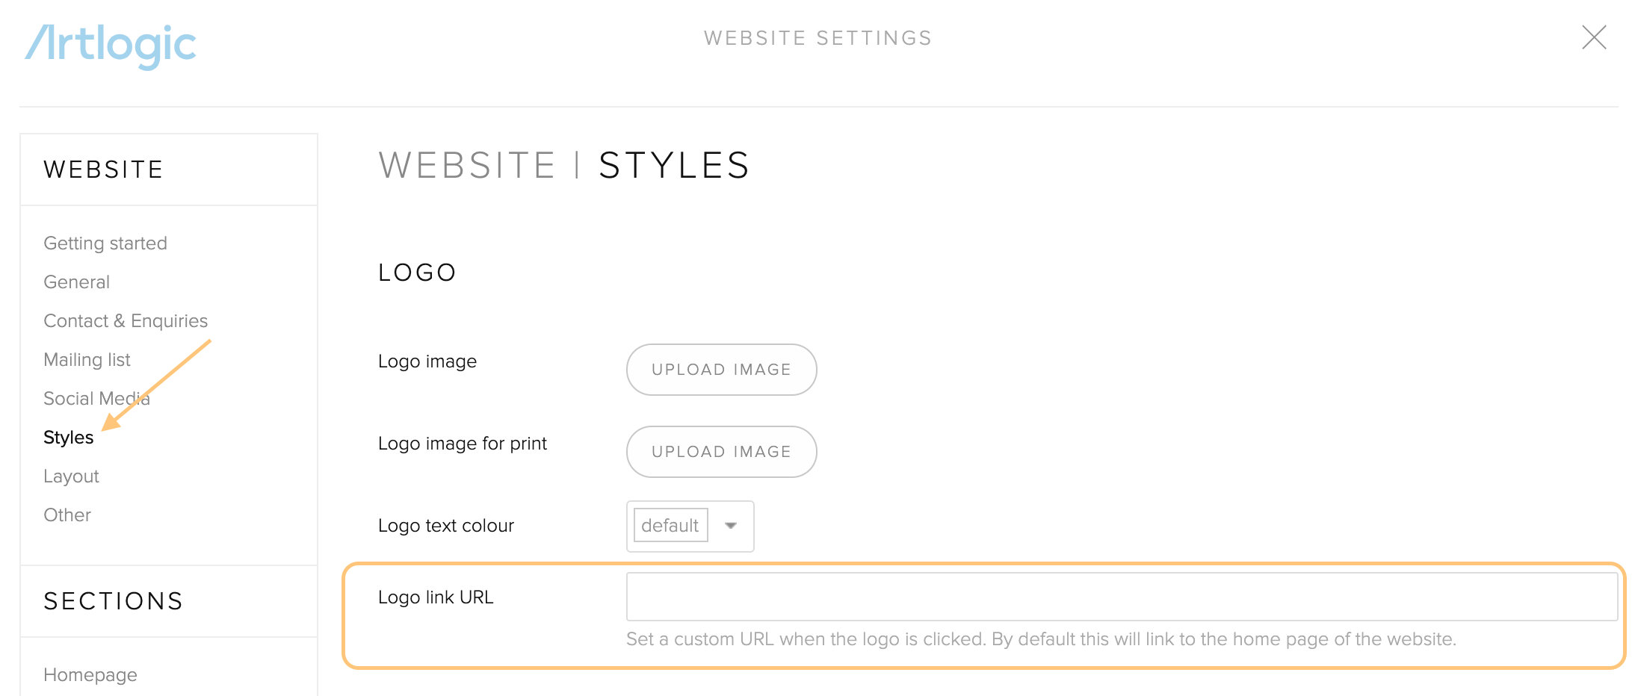This screenshot has height=696, width=1635.
Task: Select the Styles menu item
Action: [x=69, y=438]
